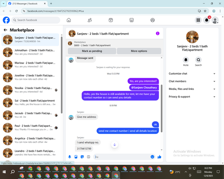Expand Privacy & support section
This screenshot has height=179, width=224.
click(192, 97)
